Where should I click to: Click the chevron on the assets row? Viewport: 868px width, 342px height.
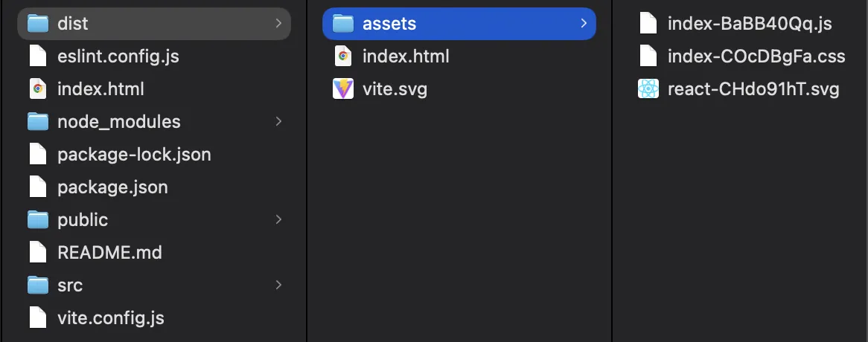584,24
